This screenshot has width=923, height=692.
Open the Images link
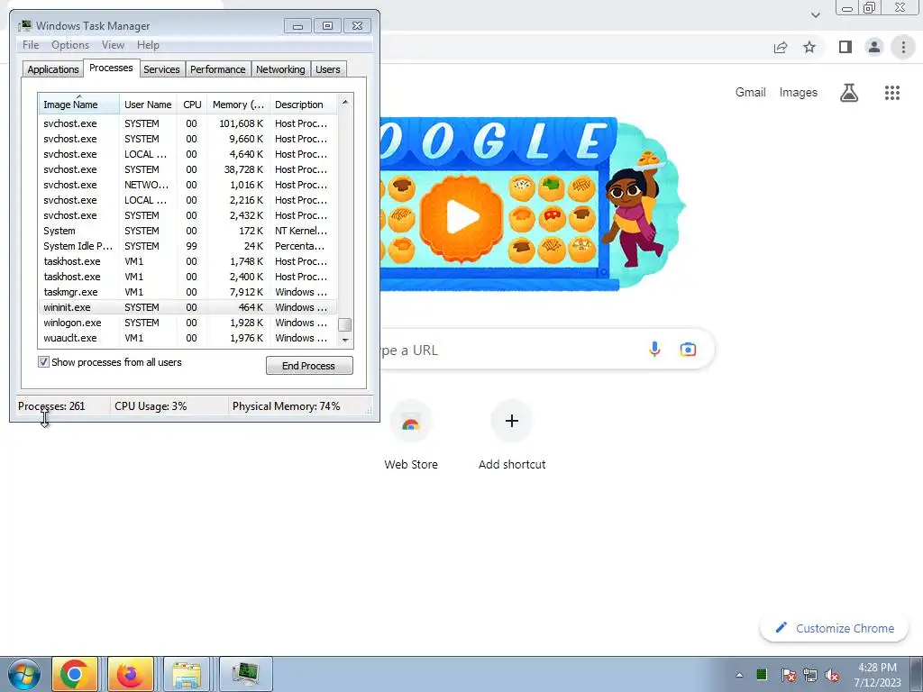click(799, 93)
